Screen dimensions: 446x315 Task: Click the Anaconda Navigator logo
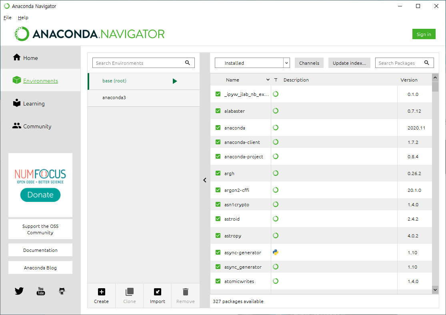click(x=90, y=34)
